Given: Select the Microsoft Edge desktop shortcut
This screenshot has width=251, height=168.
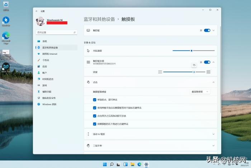Looking at the screenshot, I should tap(6, 38).
